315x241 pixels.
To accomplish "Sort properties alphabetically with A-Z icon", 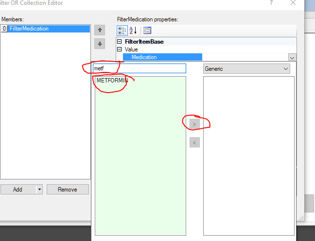I will tap(133, 30).
